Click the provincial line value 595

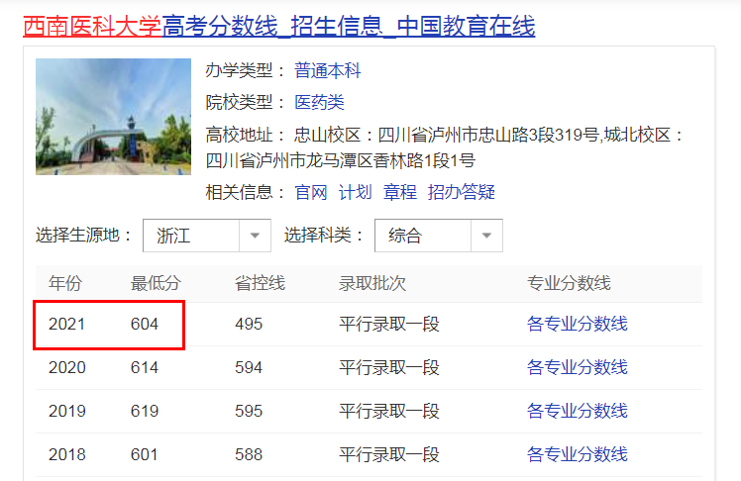tap(249, 411)
